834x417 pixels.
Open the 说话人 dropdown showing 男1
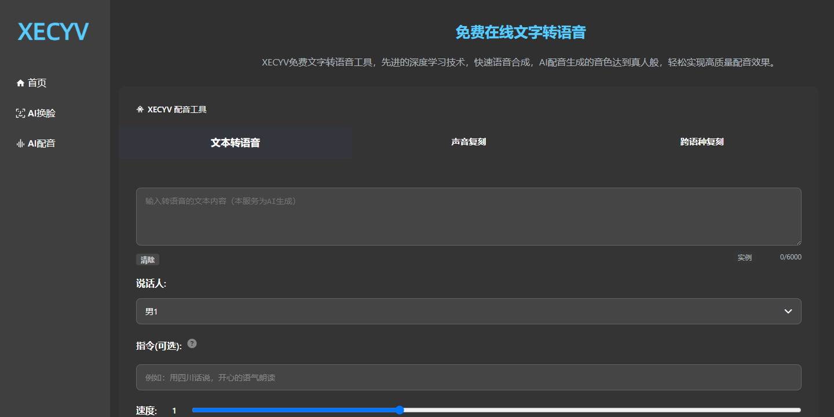[x=469, y=312]
